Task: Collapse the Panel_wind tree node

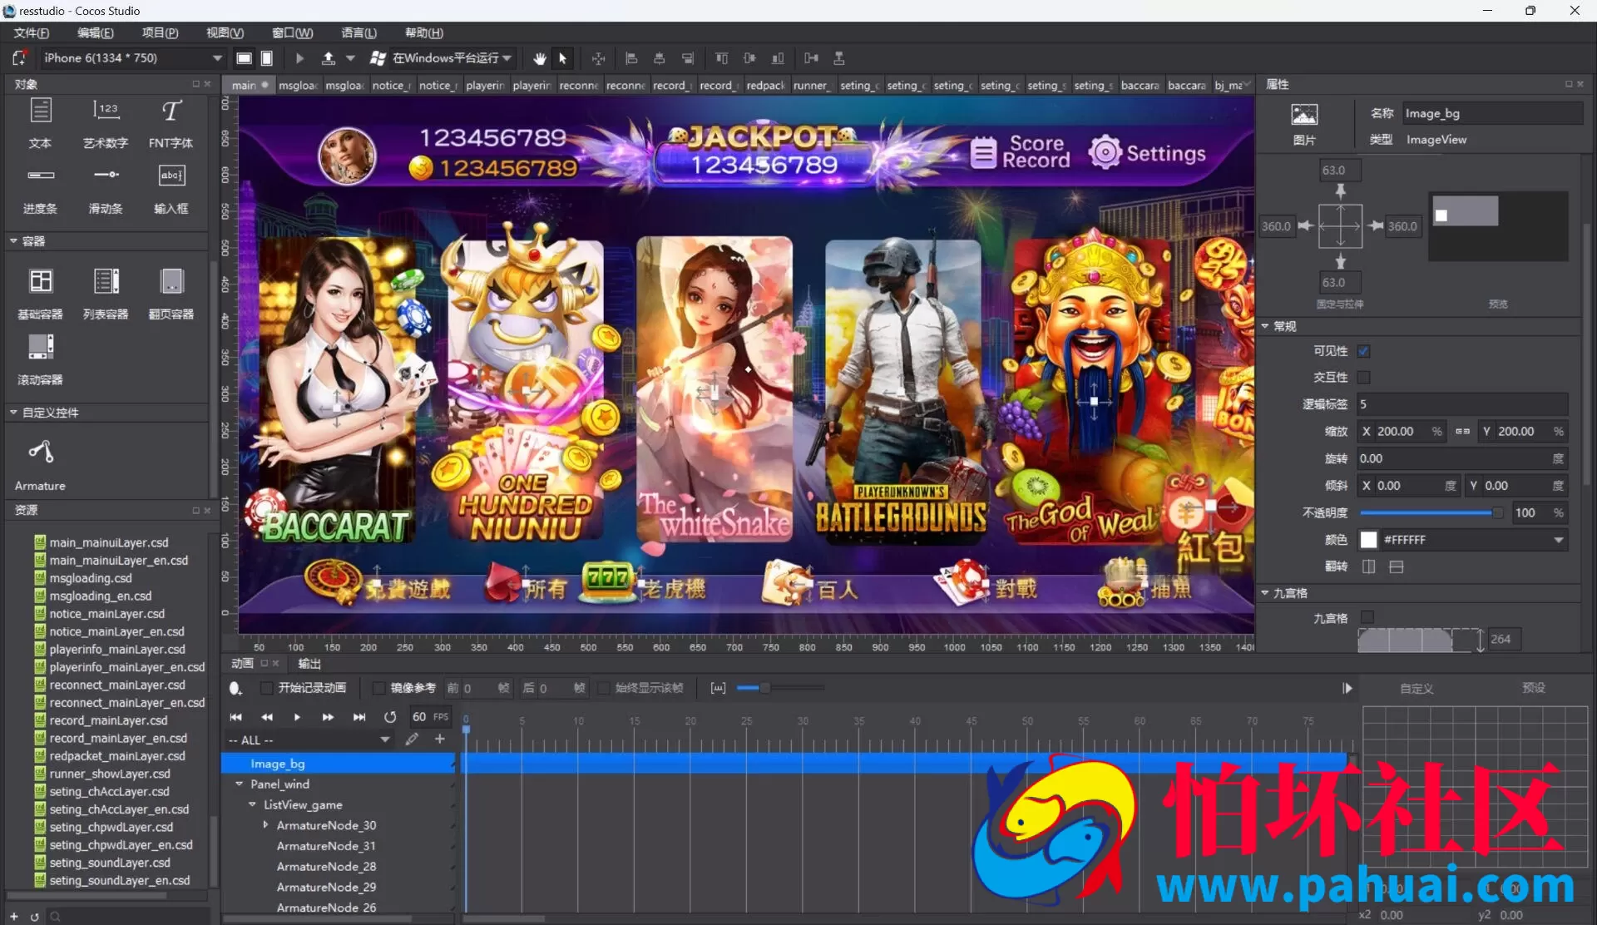Action: [240, 784]
